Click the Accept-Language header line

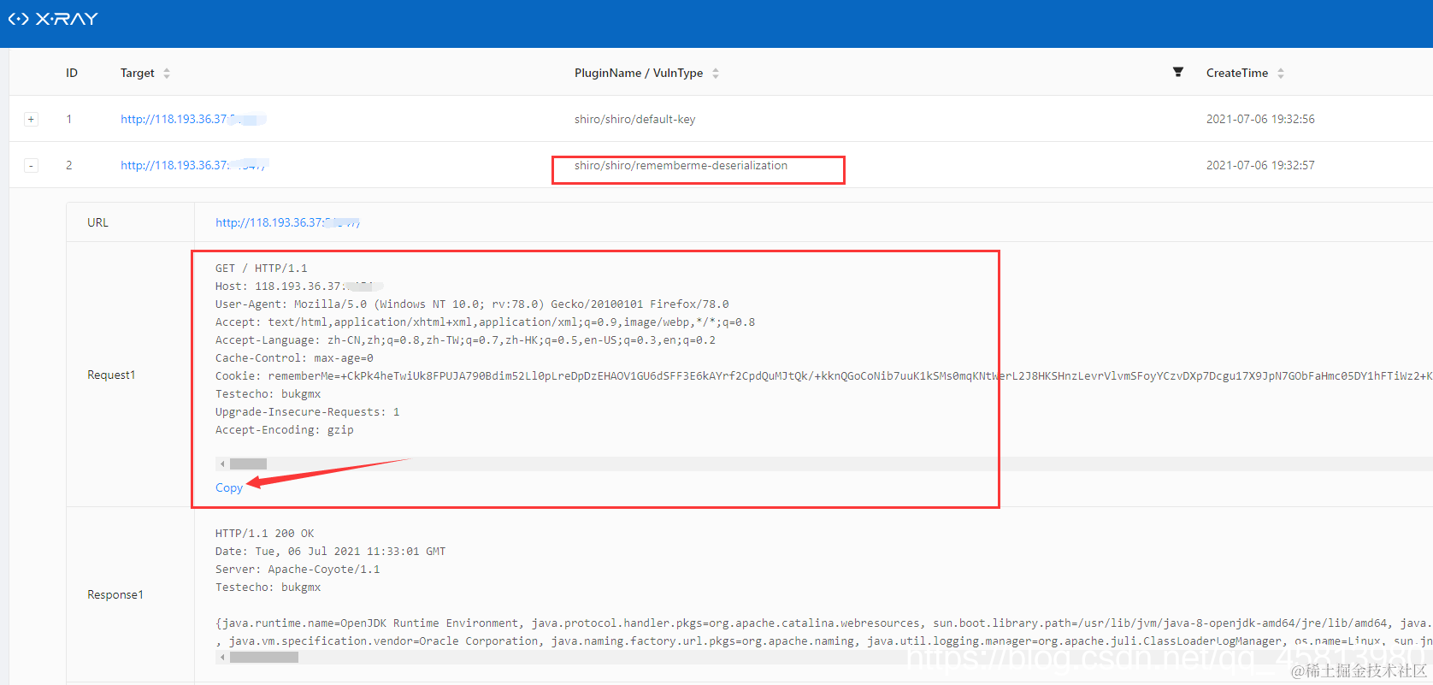(465, 340)
